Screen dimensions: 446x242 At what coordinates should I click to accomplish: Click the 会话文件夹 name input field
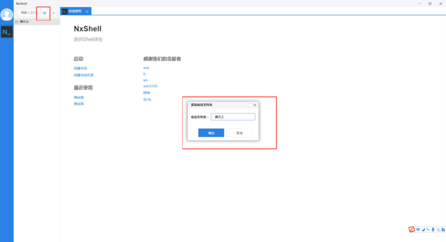coord(233,117)
